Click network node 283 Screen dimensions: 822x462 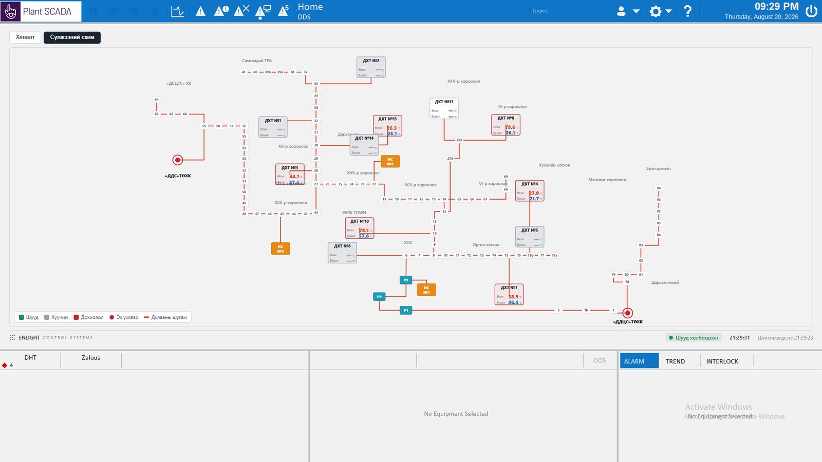point(459,140)
